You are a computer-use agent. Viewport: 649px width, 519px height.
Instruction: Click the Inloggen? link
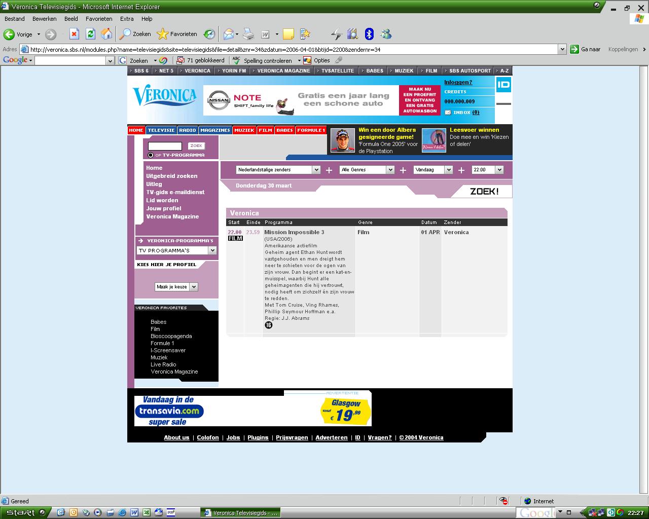pos(458,82)
